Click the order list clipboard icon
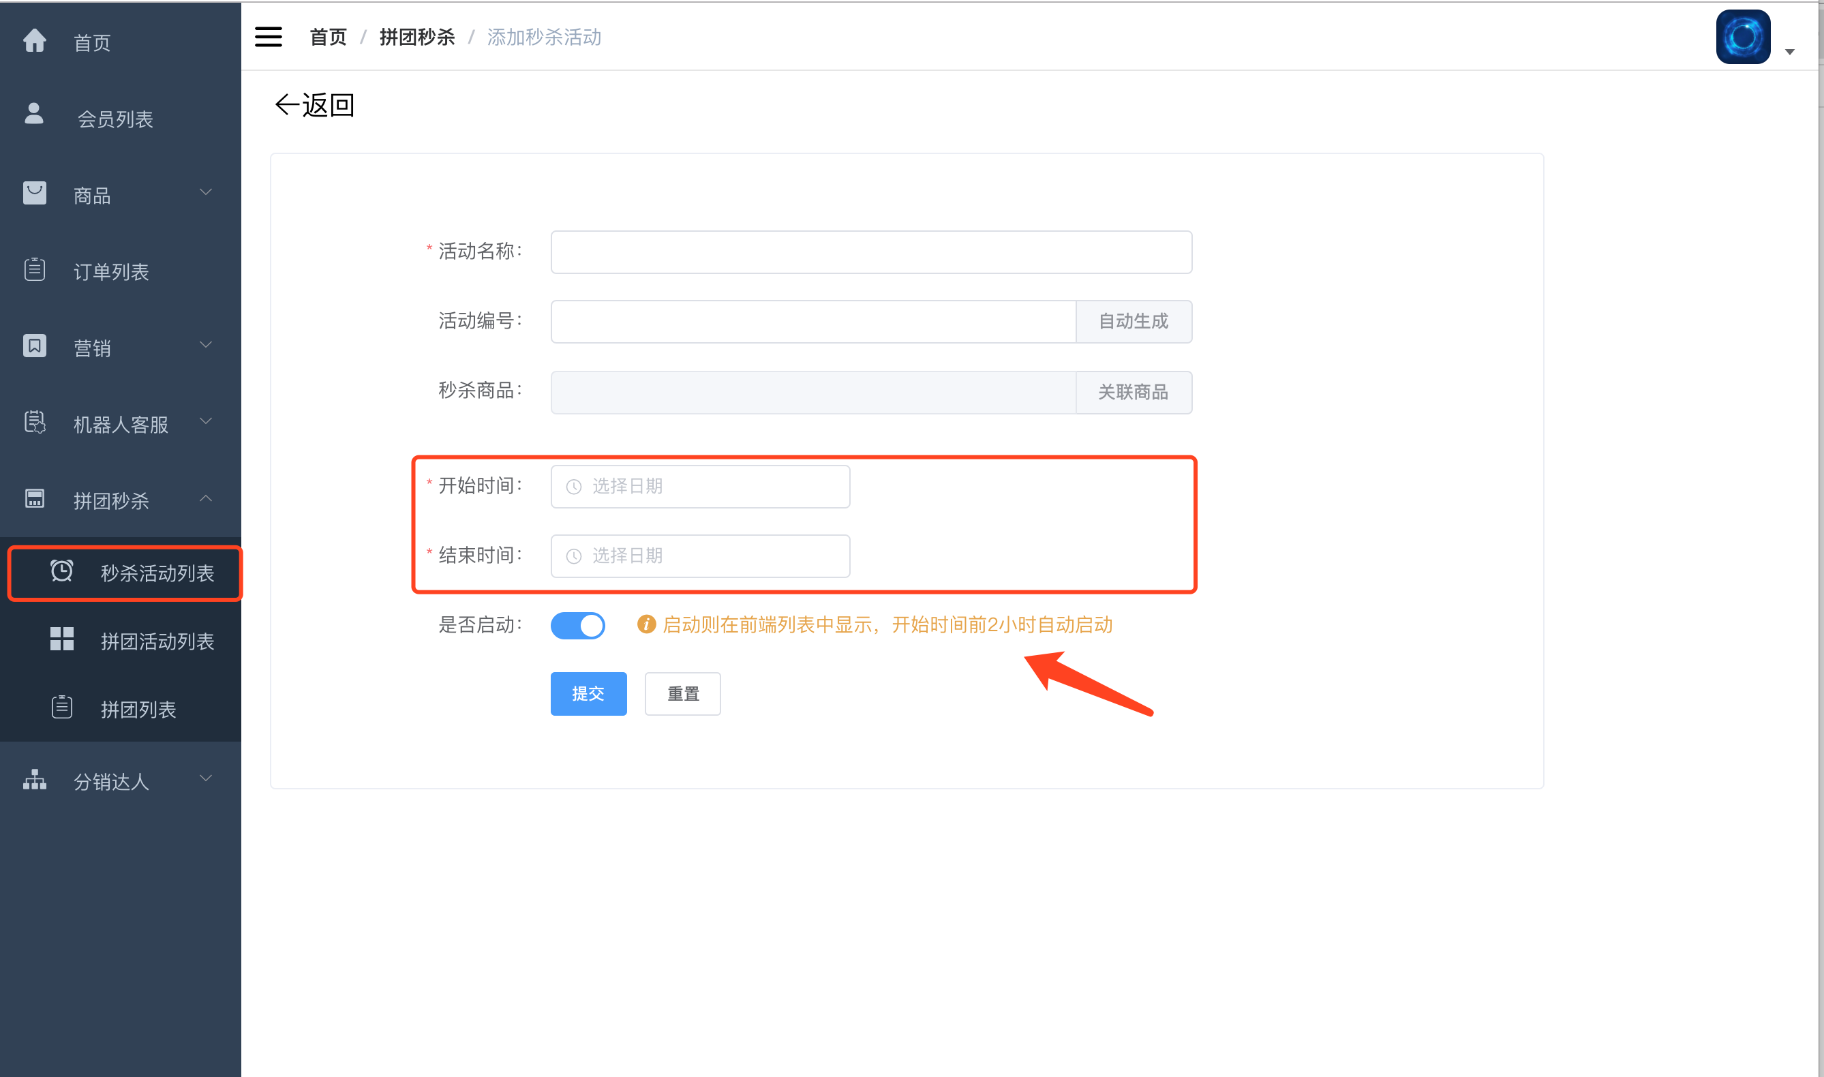Viewport: 1824px width, 1077px height. click(x=34, y=269)
